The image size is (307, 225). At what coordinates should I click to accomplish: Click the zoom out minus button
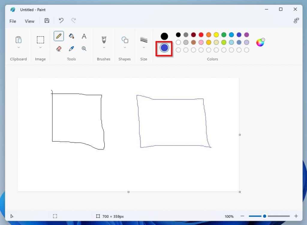click(242, 216)
